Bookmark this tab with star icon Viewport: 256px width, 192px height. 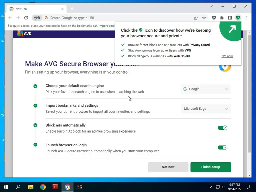tap(204, 18)
